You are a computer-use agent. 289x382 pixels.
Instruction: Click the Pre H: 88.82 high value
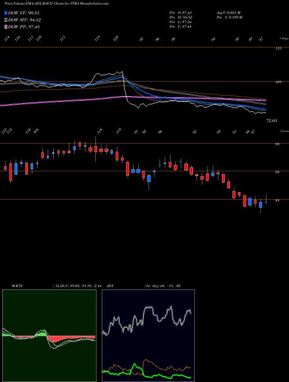(x=181, y=17)
